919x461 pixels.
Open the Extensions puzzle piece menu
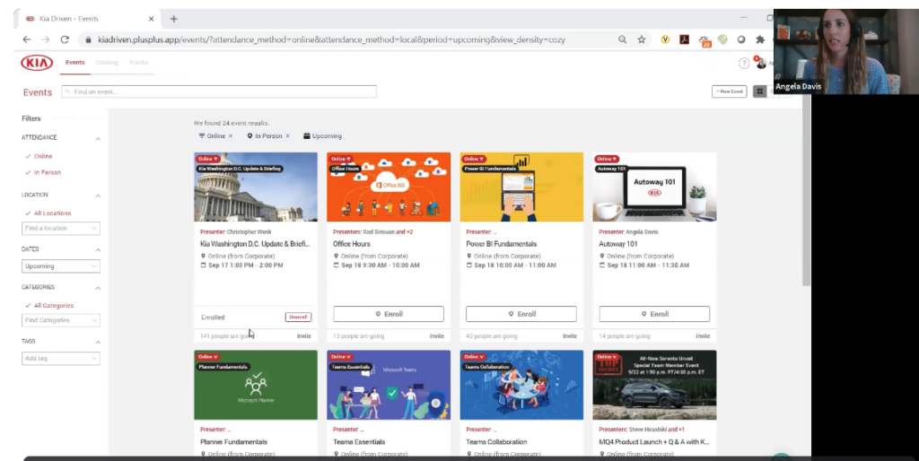pos(760,39)
